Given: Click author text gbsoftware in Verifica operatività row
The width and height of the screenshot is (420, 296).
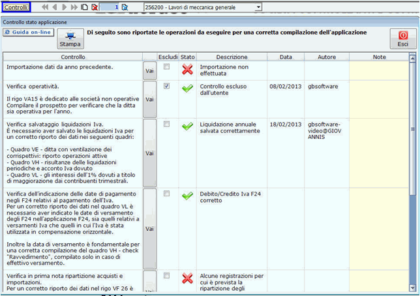Looking at the screenshot, I should 323,87.
